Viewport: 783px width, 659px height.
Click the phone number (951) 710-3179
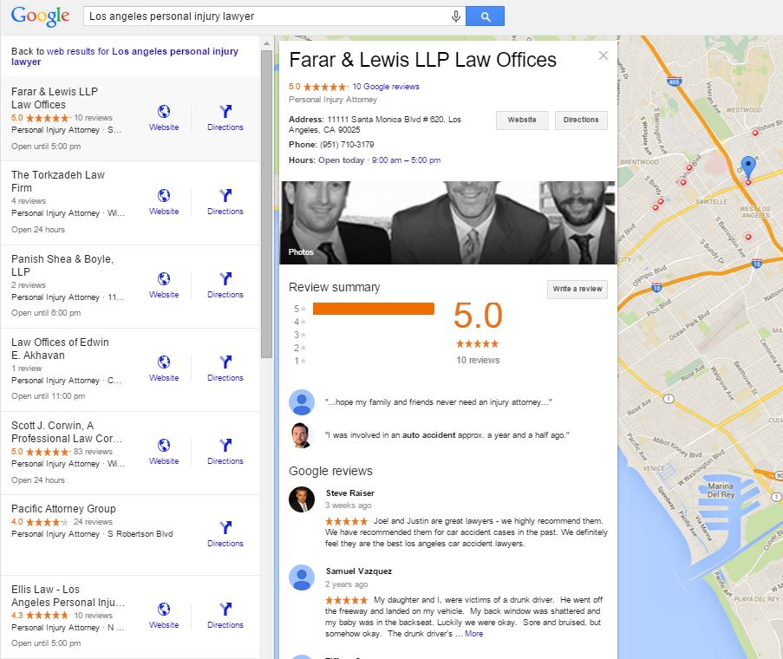click(347, 145)
